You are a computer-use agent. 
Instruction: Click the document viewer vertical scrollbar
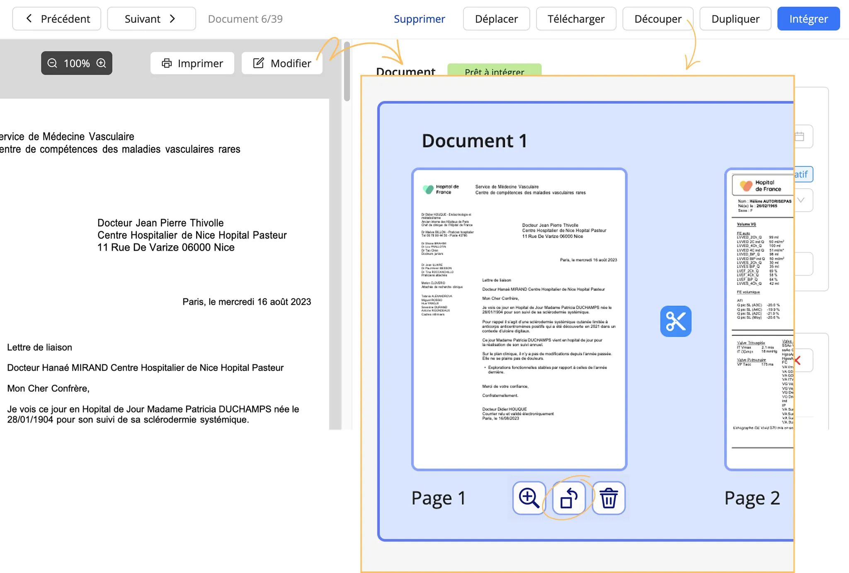point(347,71)
